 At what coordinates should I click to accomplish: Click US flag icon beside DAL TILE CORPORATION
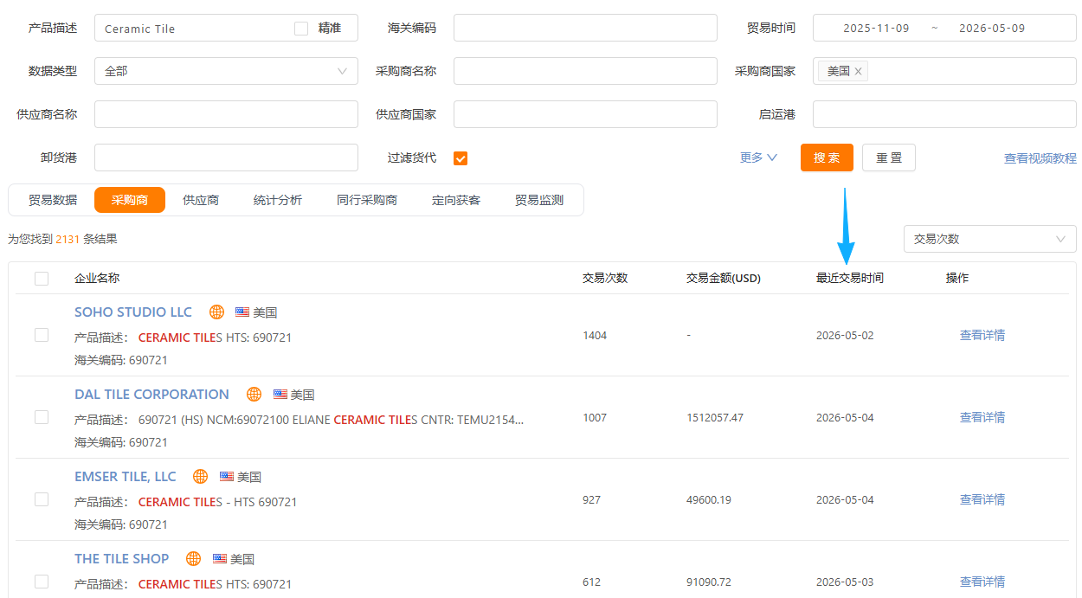(x=280, y=395)
